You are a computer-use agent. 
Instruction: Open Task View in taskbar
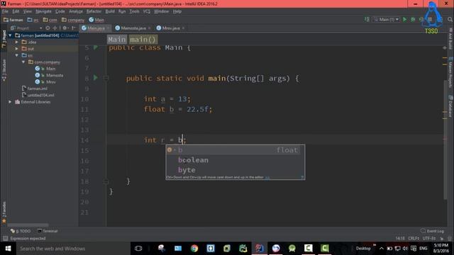point(138,249)
